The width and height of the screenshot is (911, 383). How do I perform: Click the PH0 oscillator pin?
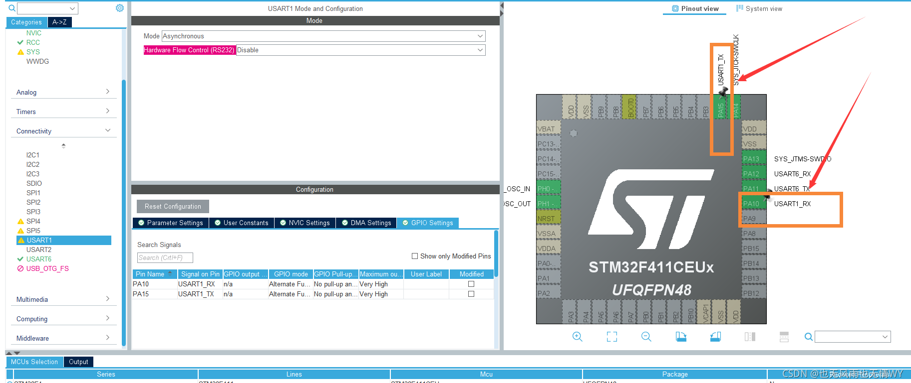tap(548, 189)
